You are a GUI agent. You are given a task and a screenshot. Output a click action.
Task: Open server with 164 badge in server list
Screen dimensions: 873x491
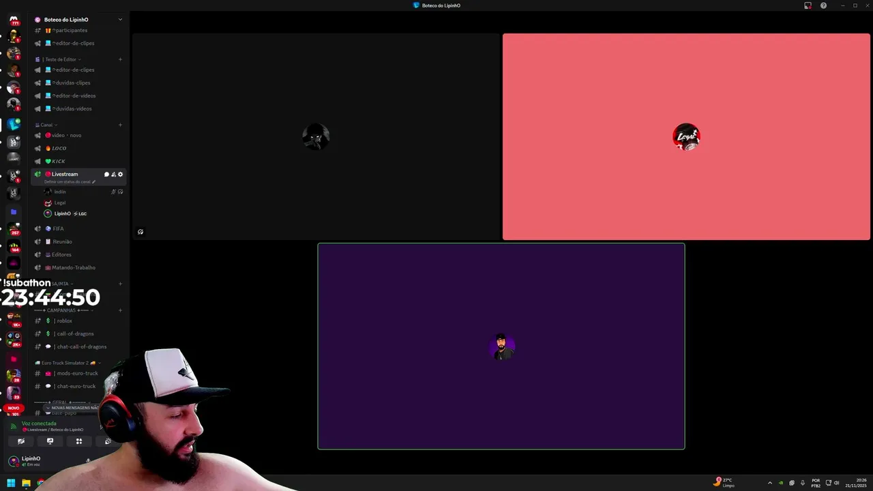(x=14, y=246)
